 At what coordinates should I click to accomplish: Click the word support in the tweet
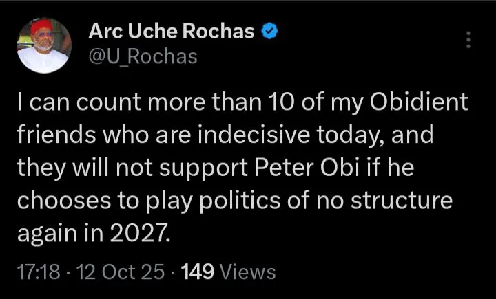pos(234,170)
